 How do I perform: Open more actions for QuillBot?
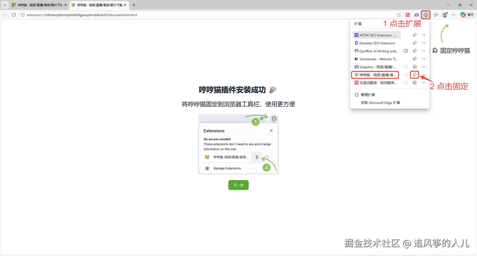(423, 51)
